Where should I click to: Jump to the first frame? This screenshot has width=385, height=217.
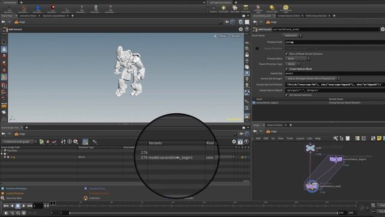tap(6, 206)
